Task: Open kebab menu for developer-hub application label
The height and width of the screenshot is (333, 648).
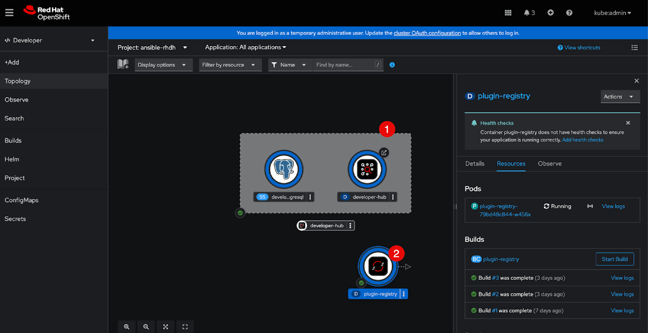Action: (x=350, y=226)
